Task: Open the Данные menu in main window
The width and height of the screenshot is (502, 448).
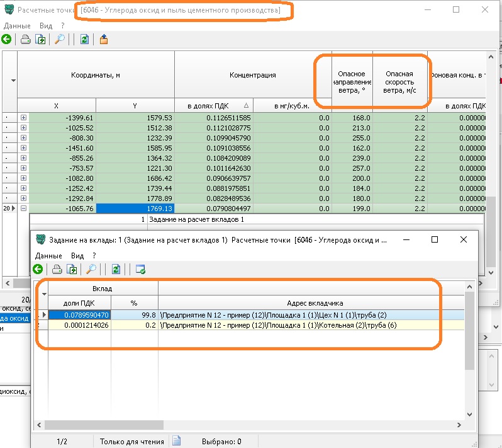Action: point(17,26)
